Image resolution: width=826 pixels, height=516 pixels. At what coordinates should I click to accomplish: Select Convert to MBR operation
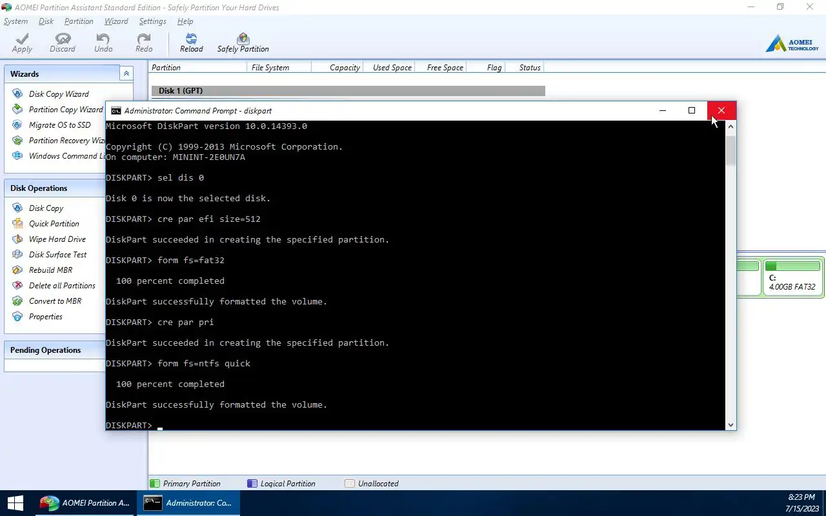(46, 301)
